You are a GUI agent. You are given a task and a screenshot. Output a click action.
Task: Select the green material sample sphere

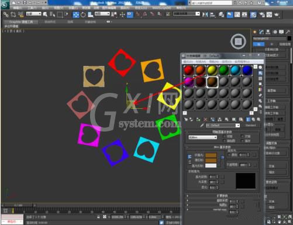tap(223, 70)
